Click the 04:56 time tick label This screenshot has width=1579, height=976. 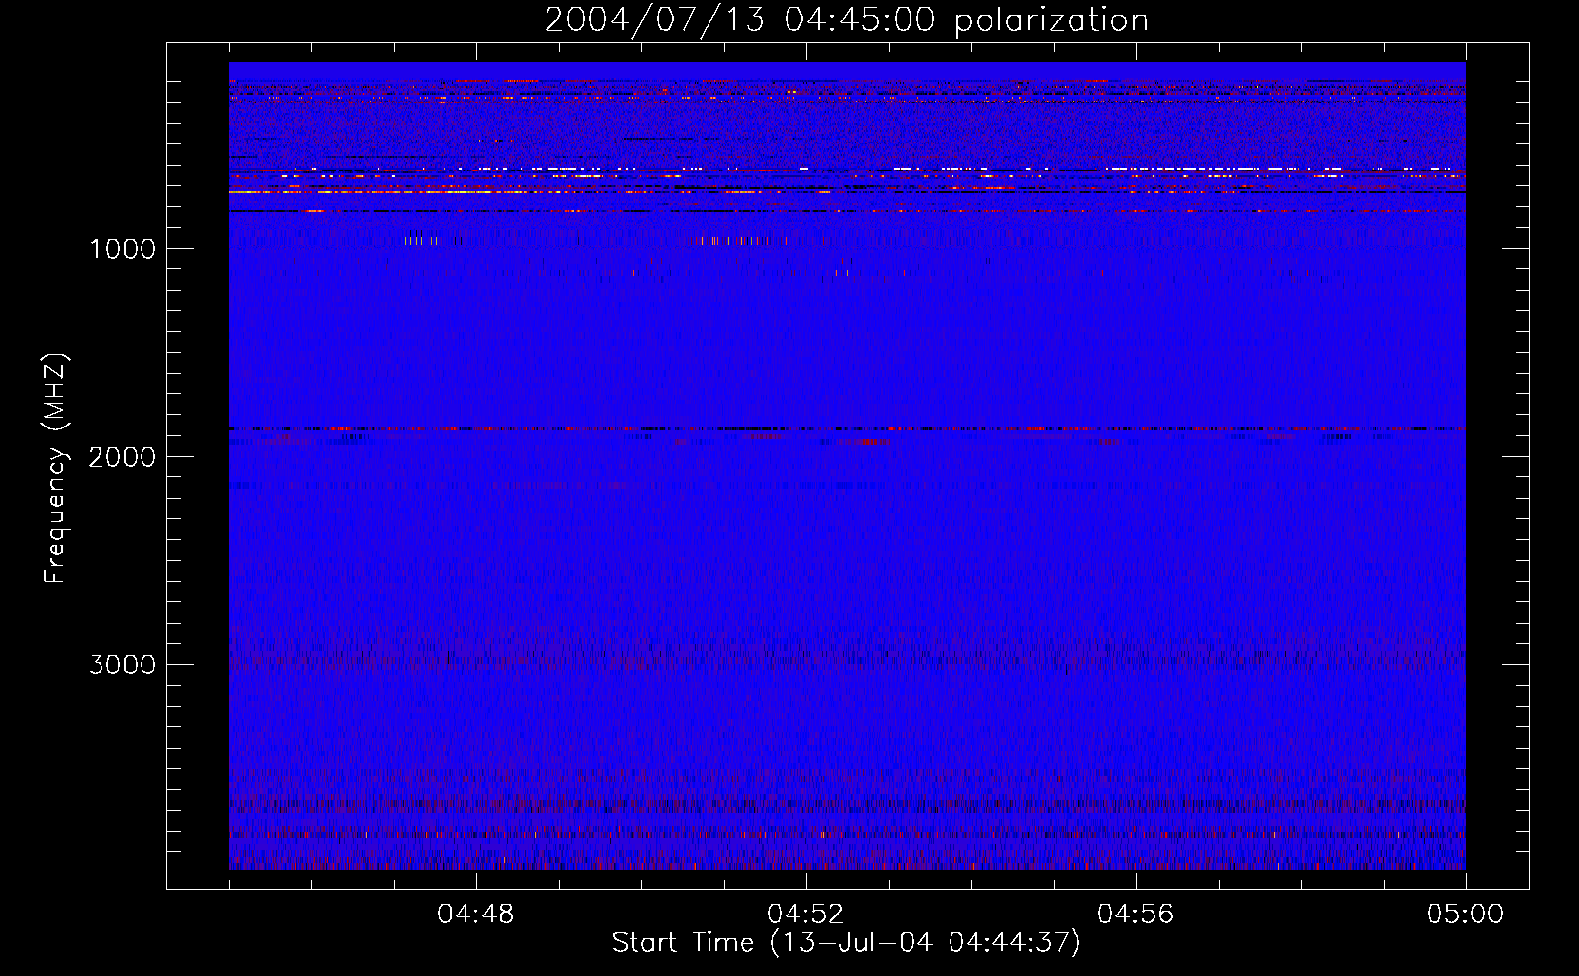click(x=1136, y=915)
